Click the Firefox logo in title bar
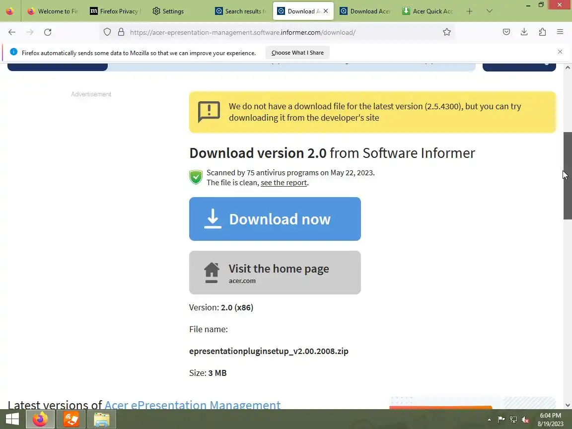This screenshot has width=572, height=429. (10, 11)
